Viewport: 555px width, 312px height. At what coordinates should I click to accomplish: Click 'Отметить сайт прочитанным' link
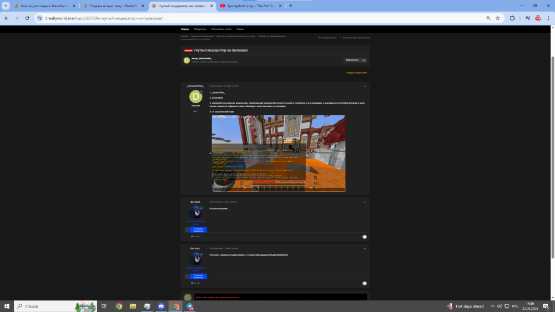355,38
